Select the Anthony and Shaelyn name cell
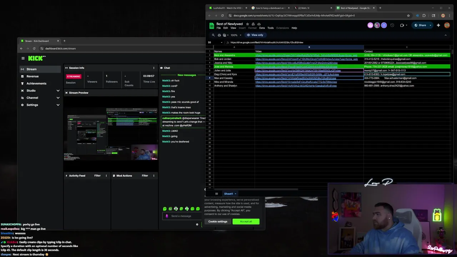This screenshot has height=257, width=457. (x=234, y=86)
